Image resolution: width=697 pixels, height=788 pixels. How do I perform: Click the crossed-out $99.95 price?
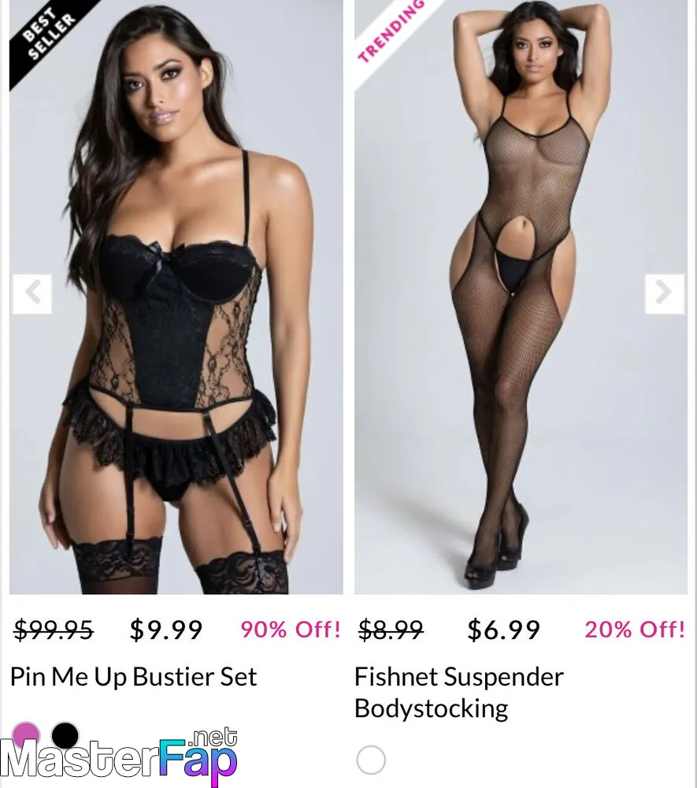[x=54, y=630]
